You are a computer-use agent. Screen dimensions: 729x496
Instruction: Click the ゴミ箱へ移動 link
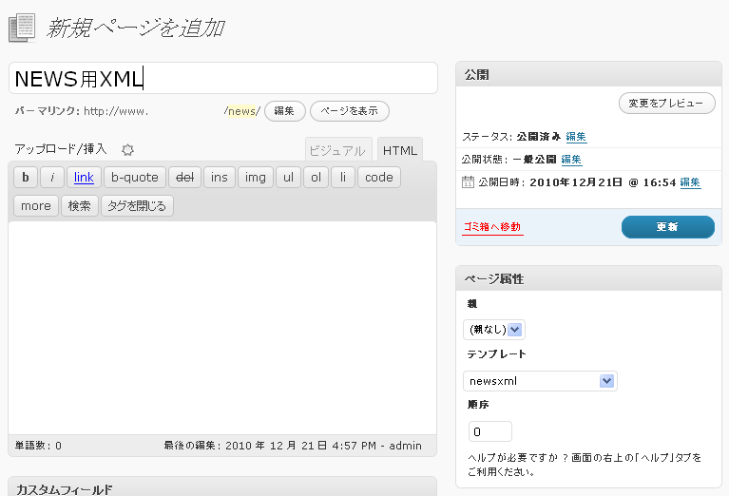coord(492,227)
